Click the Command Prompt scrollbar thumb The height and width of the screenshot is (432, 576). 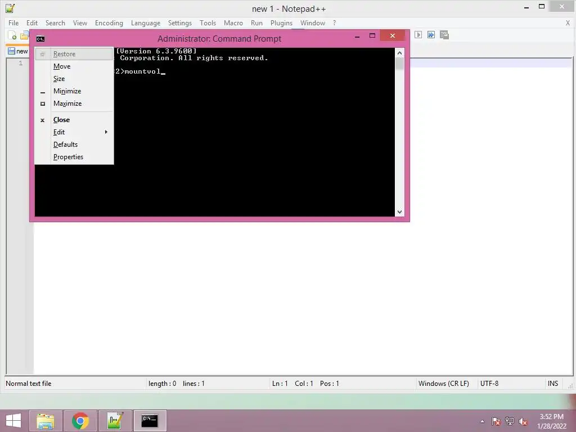pos(400,64)
